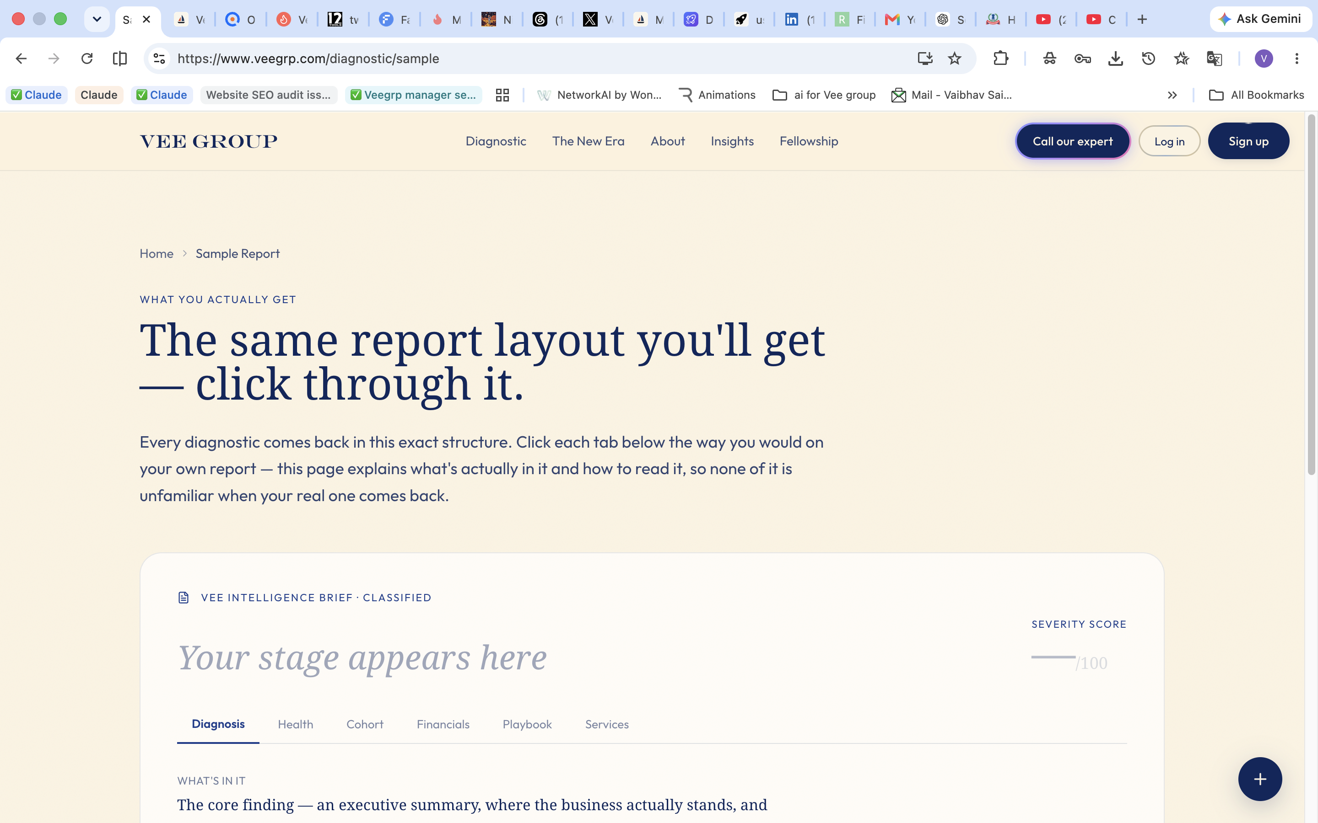Switch to the Services report tab

pos(607,725)
